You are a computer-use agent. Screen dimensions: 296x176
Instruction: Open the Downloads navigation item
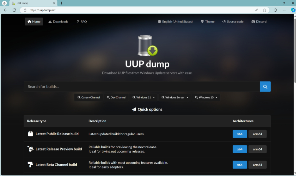[58, 22]
